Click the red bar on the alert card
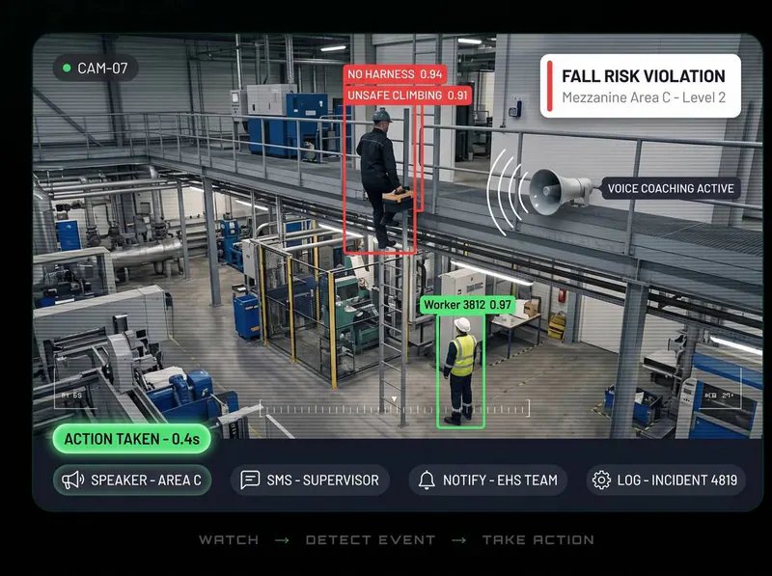This screenshot has height=576, width=772. click(x=549, y=86)
